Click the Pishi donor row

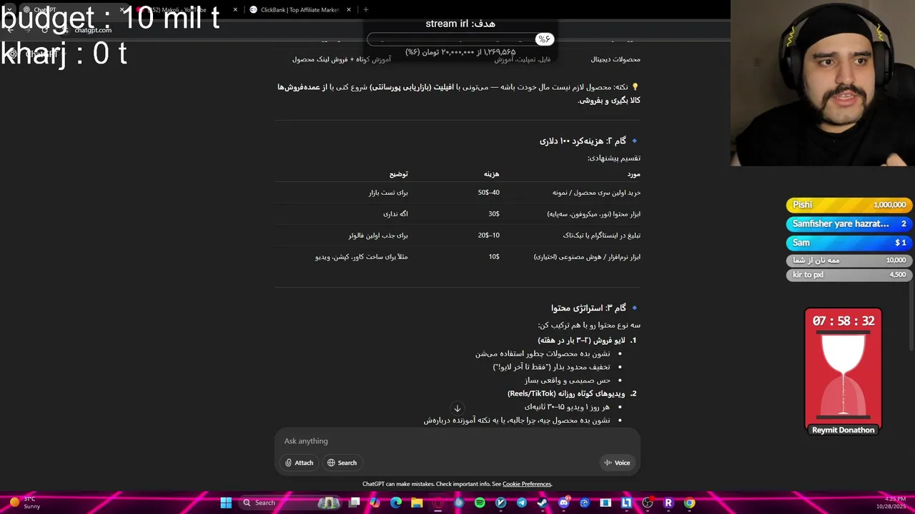[849, 205]
